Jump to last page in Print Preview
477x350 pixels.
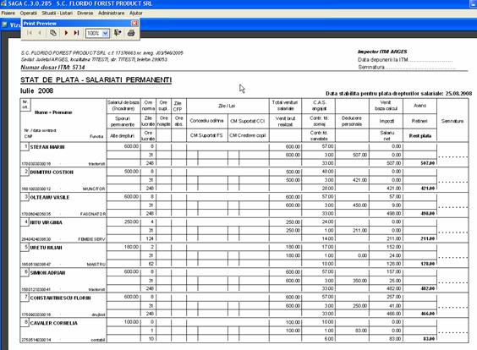pos(76,33)
